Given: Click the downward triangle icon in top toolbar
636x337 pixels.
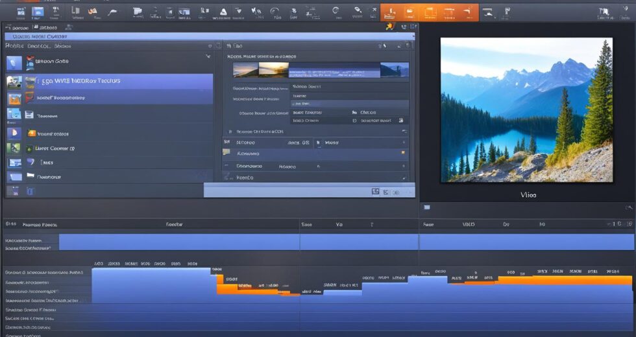Looking at the screenshot, I should coord(239,12).
